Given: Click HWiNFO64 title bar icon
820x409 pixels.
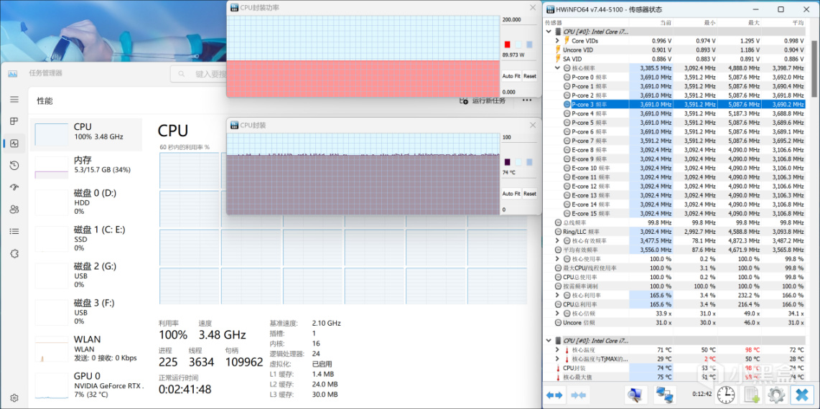Looking at the screenshot, I should pyautogui.click(x=551, y=9).
